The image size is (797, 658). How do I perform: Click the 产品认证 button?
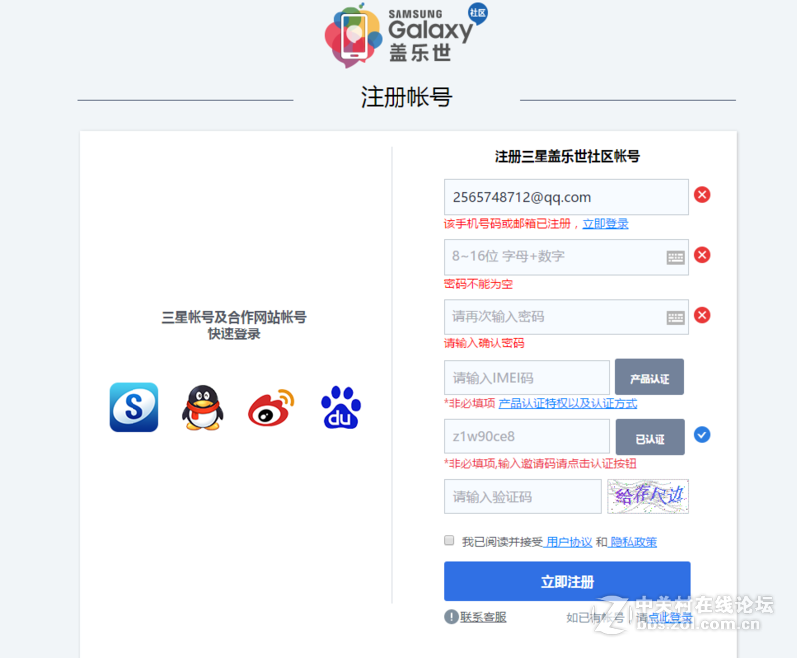point(650,377)
